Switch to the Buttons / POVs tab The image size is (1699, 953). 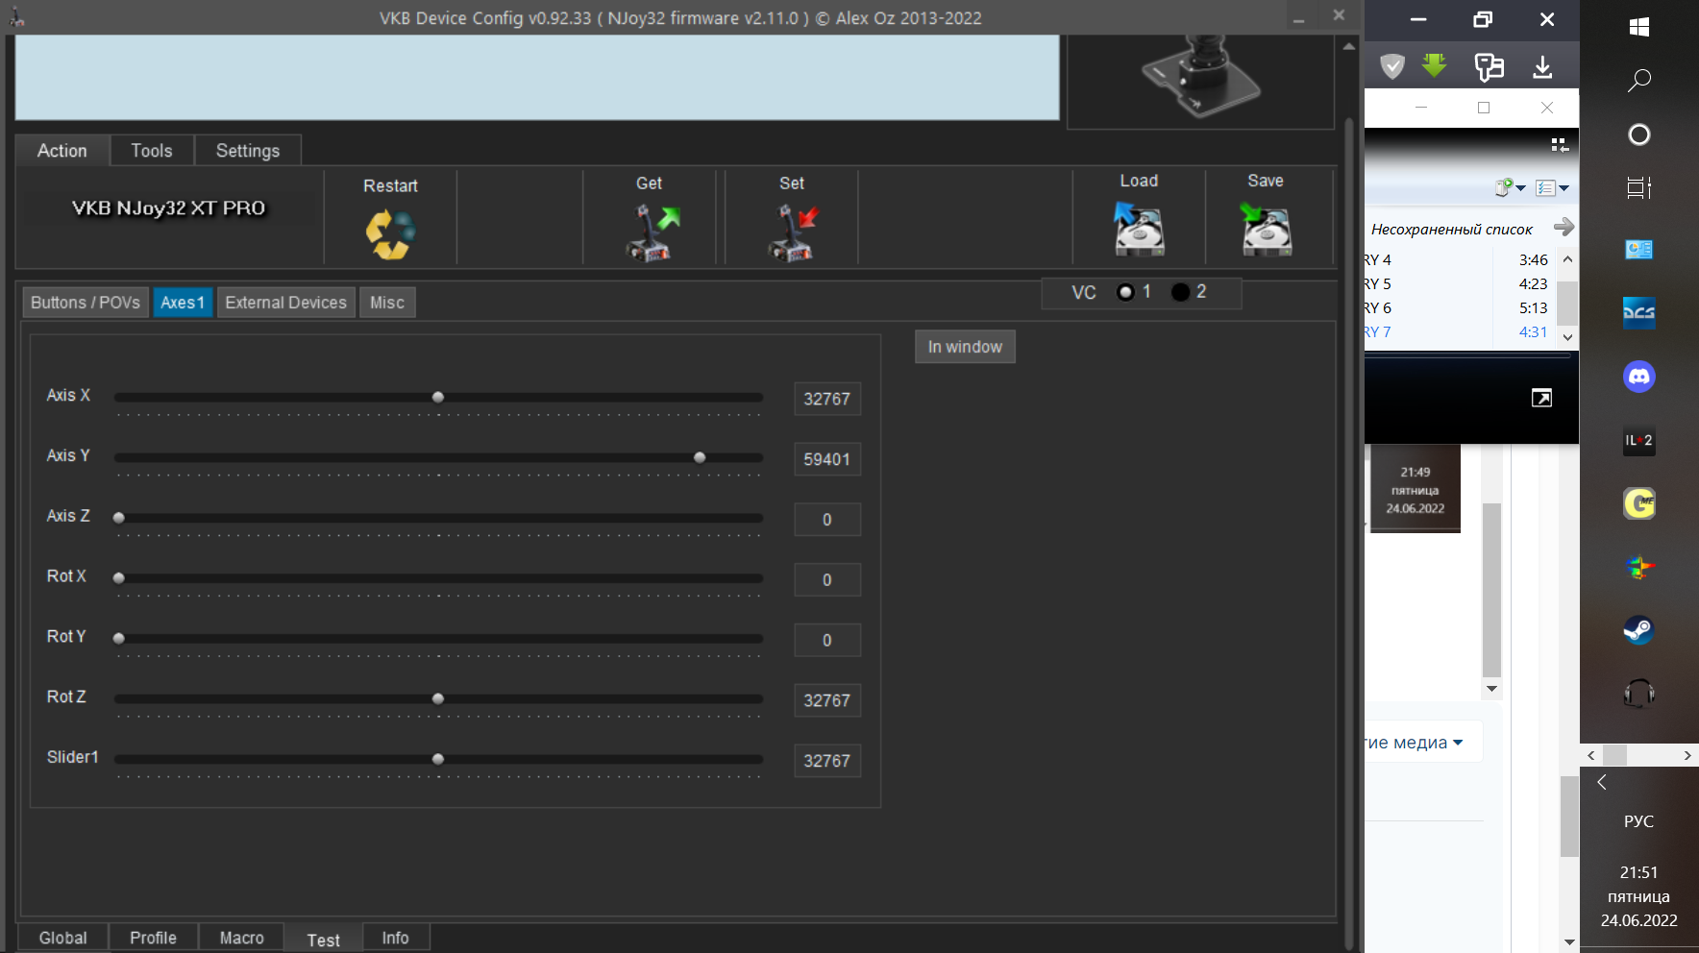(86, 303)
